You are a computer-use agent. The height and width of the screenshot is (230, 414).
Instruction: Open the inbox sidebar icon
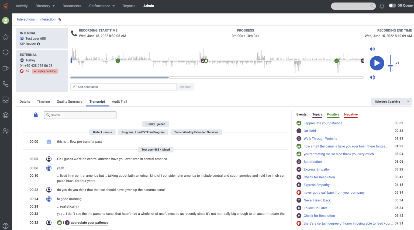(5, 99)
